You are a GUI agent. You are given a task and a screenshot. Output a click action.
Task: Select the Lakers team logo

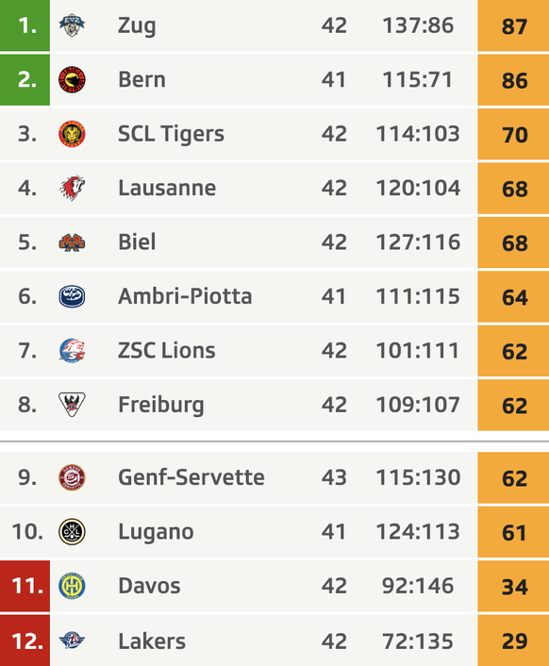(72, 641)
